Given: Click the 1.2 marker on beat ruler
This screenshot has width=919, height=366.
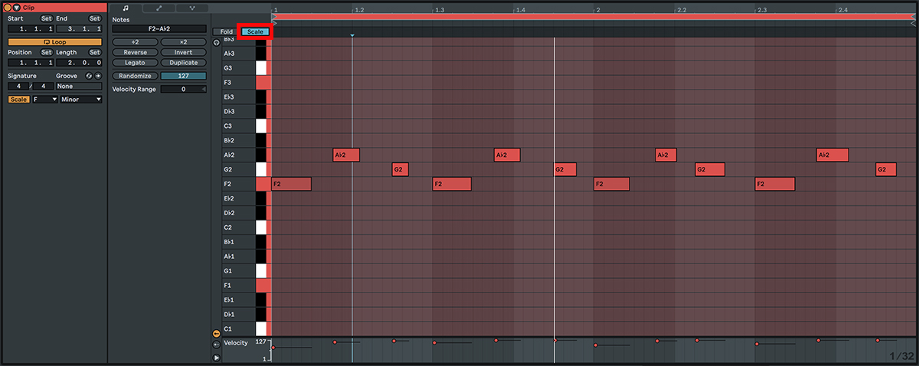Looking at the screenshot, I should 358,9.
